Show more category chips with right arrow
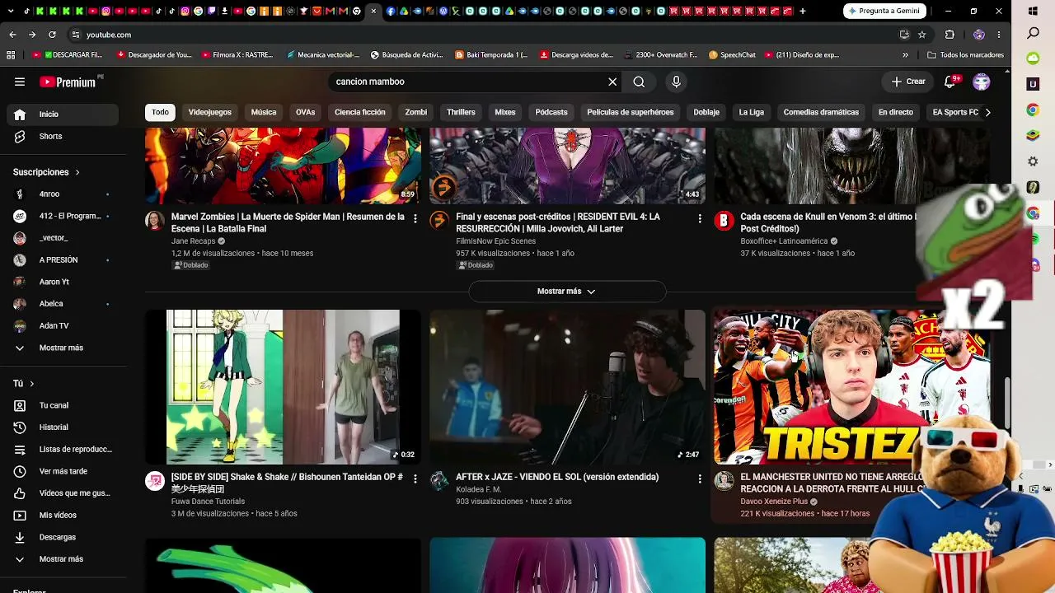This screenshot has height=593, width=1055. pyautogui.click(x=987, y=112)
